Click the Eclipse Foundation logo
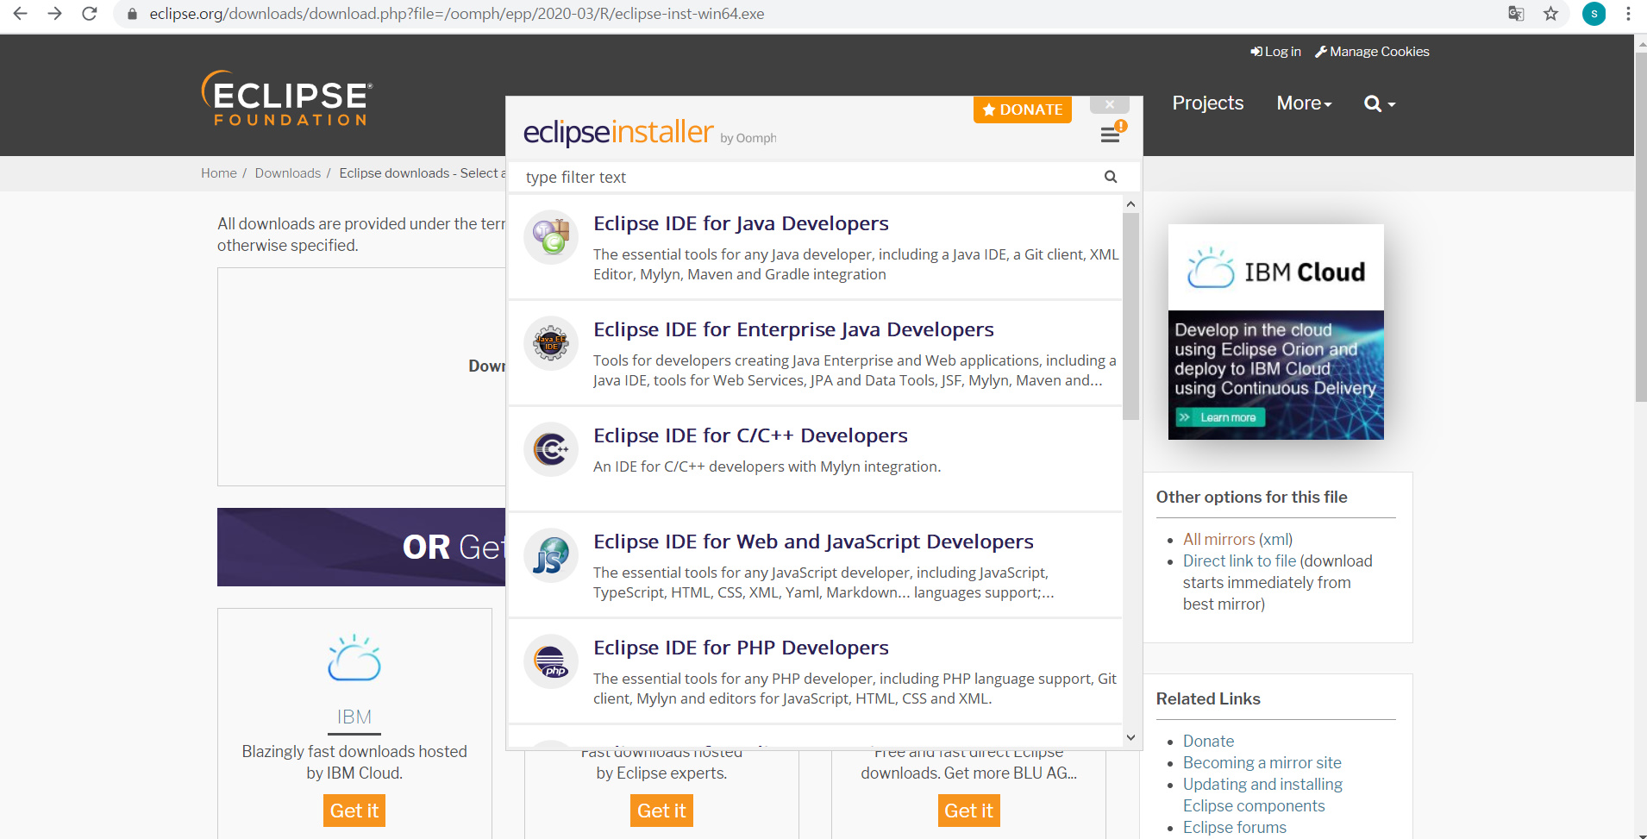This screenshot has height=839, width=1647. tap(287, 98)
